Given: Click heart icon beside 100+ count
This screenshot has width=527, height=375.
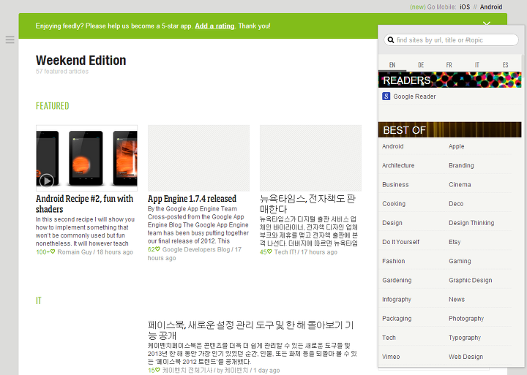Looking at the screenshot, I should tap(53, 251).
